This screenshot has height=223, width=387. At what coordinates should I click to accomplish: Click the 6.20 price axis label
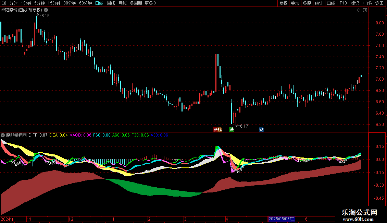point(380,125)
